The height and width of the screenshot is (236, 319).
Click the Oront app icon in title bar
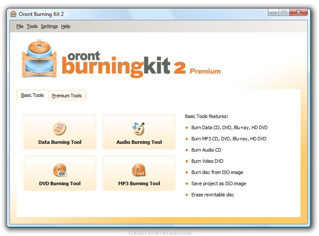pyautogui.click(x=13, y=14)
